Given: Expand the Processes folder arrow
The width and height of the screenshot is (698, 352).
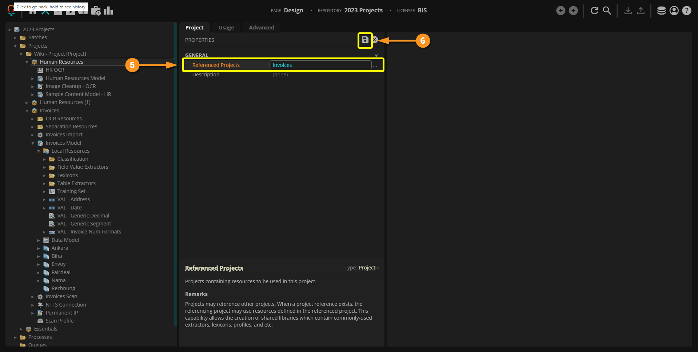Looking at the screenshot, I should 15,337.
